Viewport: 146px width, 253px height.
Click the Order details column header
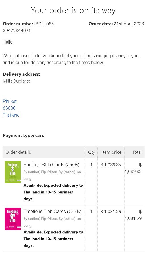pyautogui.click(x=18, y=152)
